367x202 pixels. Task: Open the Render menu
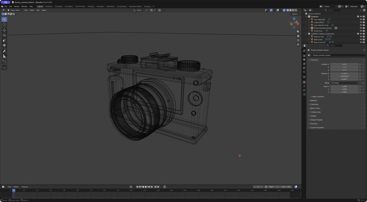click(17, 6)
